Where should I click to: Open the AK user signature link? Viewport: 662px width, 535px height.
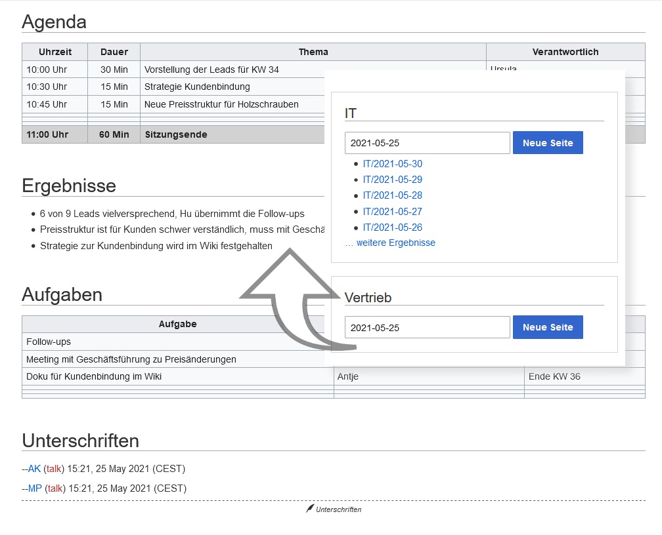point(34,469)
